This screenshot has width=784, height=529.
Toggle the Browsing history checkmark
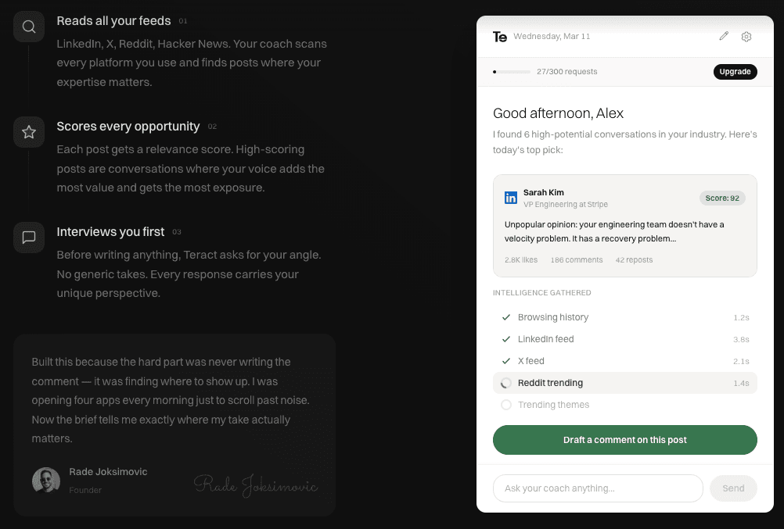coord(506,317)
